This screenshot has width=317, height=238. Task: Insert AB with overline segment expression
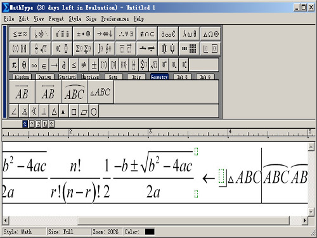pyautogui.click(x=22, y=92)
